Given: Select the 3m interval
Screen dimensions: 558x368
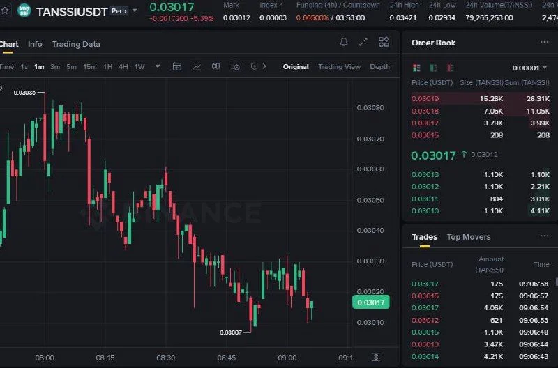Looking at the screenshot, I should (x=55, y=66).
